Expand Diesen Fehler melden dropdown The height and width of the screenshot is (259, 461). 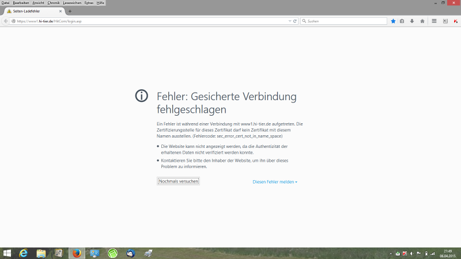coord(275,182)
